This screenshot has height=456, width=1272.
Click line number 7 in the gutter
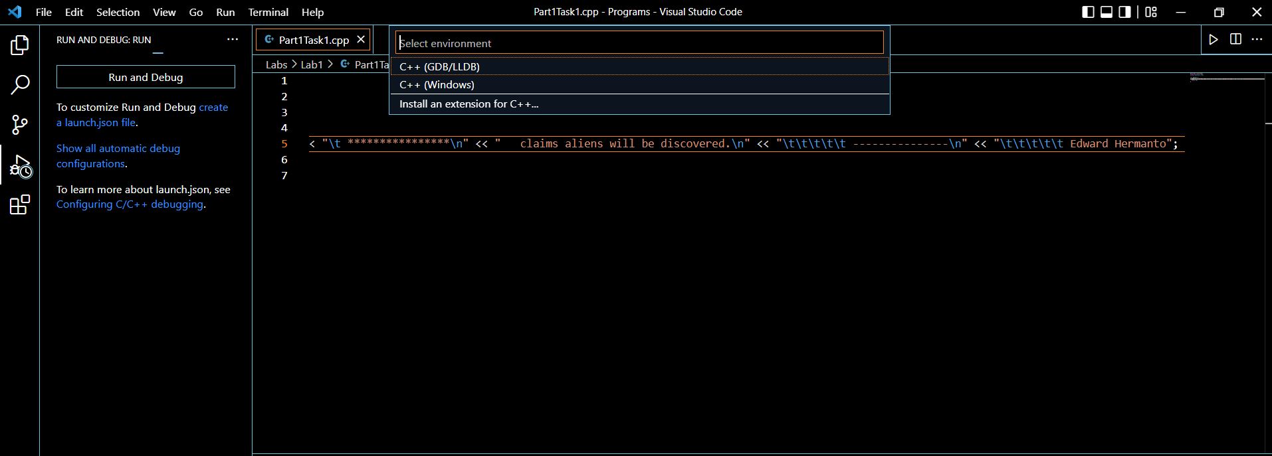[284, 175]
